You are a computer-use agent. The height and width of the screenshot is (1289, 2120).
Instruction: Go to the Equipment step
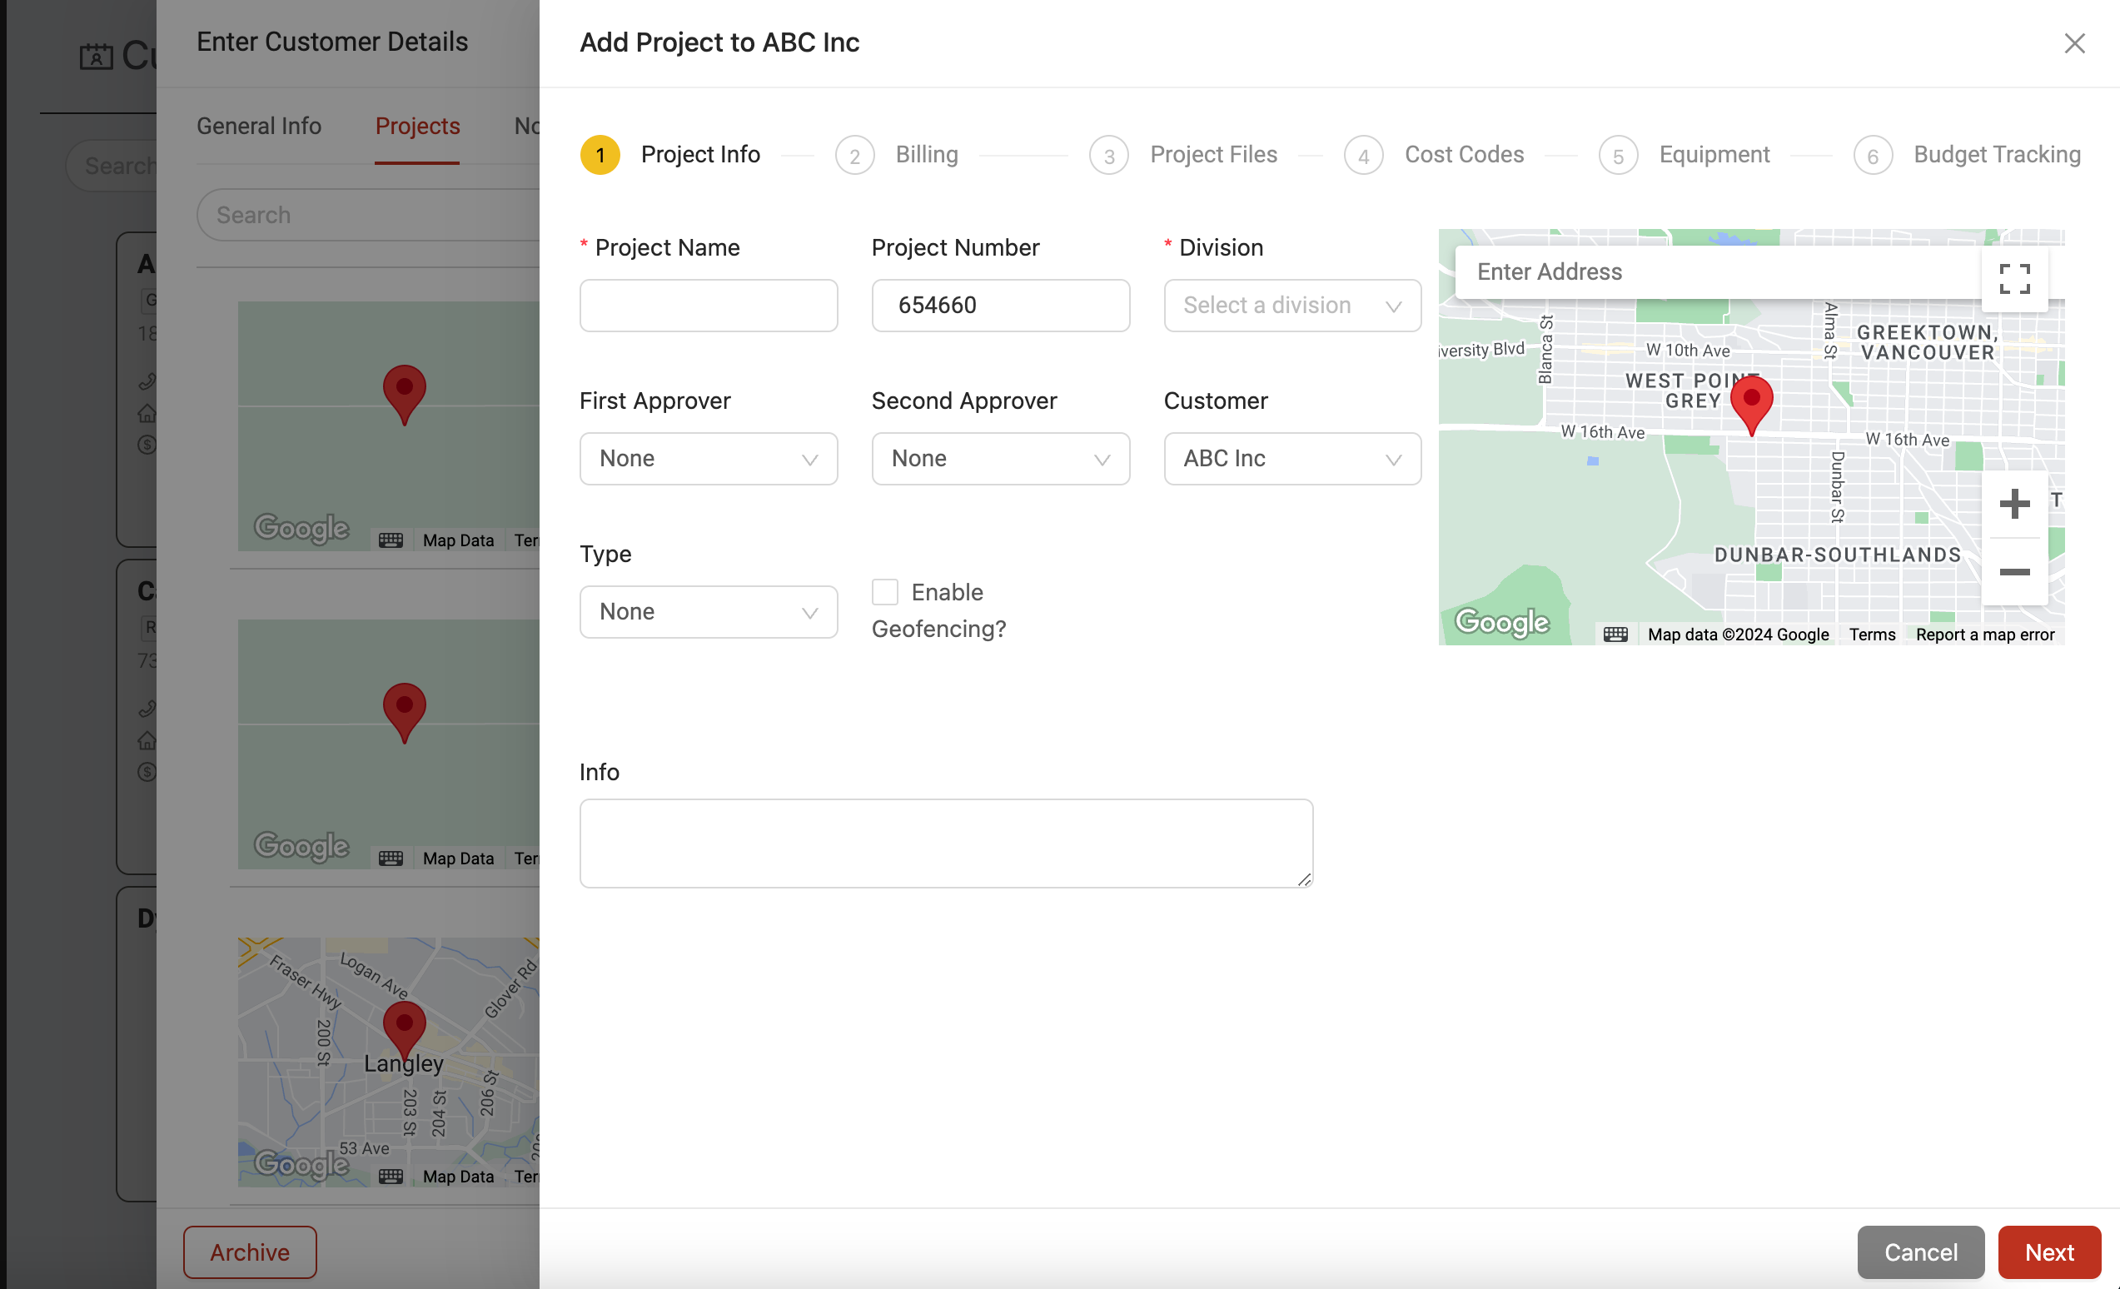1714,155
